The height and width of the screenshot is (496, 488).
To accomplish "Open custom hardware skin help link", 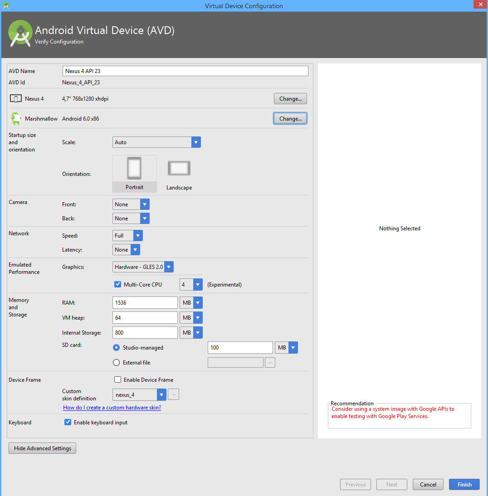I will coord(112,408).
